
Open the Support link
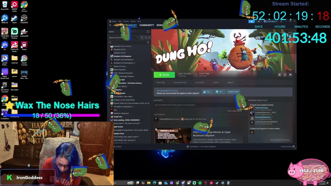click(x=230, y=82)
